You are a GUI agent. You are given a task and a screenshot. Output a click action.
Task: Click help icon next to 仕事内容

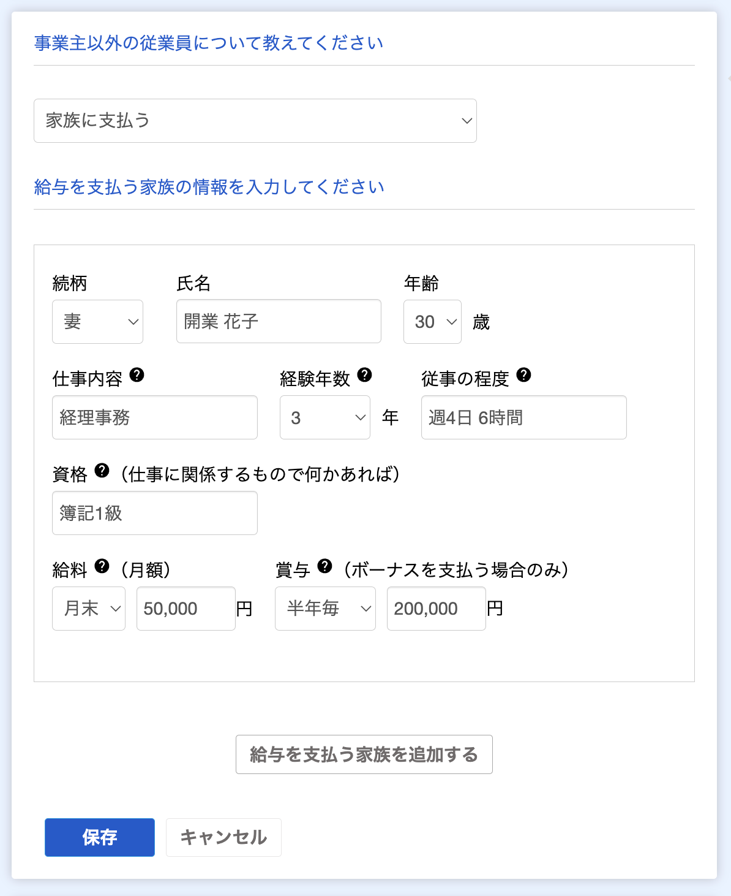(137, 375)
